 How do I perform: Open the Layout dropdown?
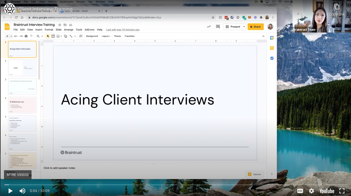click(106, 36)
